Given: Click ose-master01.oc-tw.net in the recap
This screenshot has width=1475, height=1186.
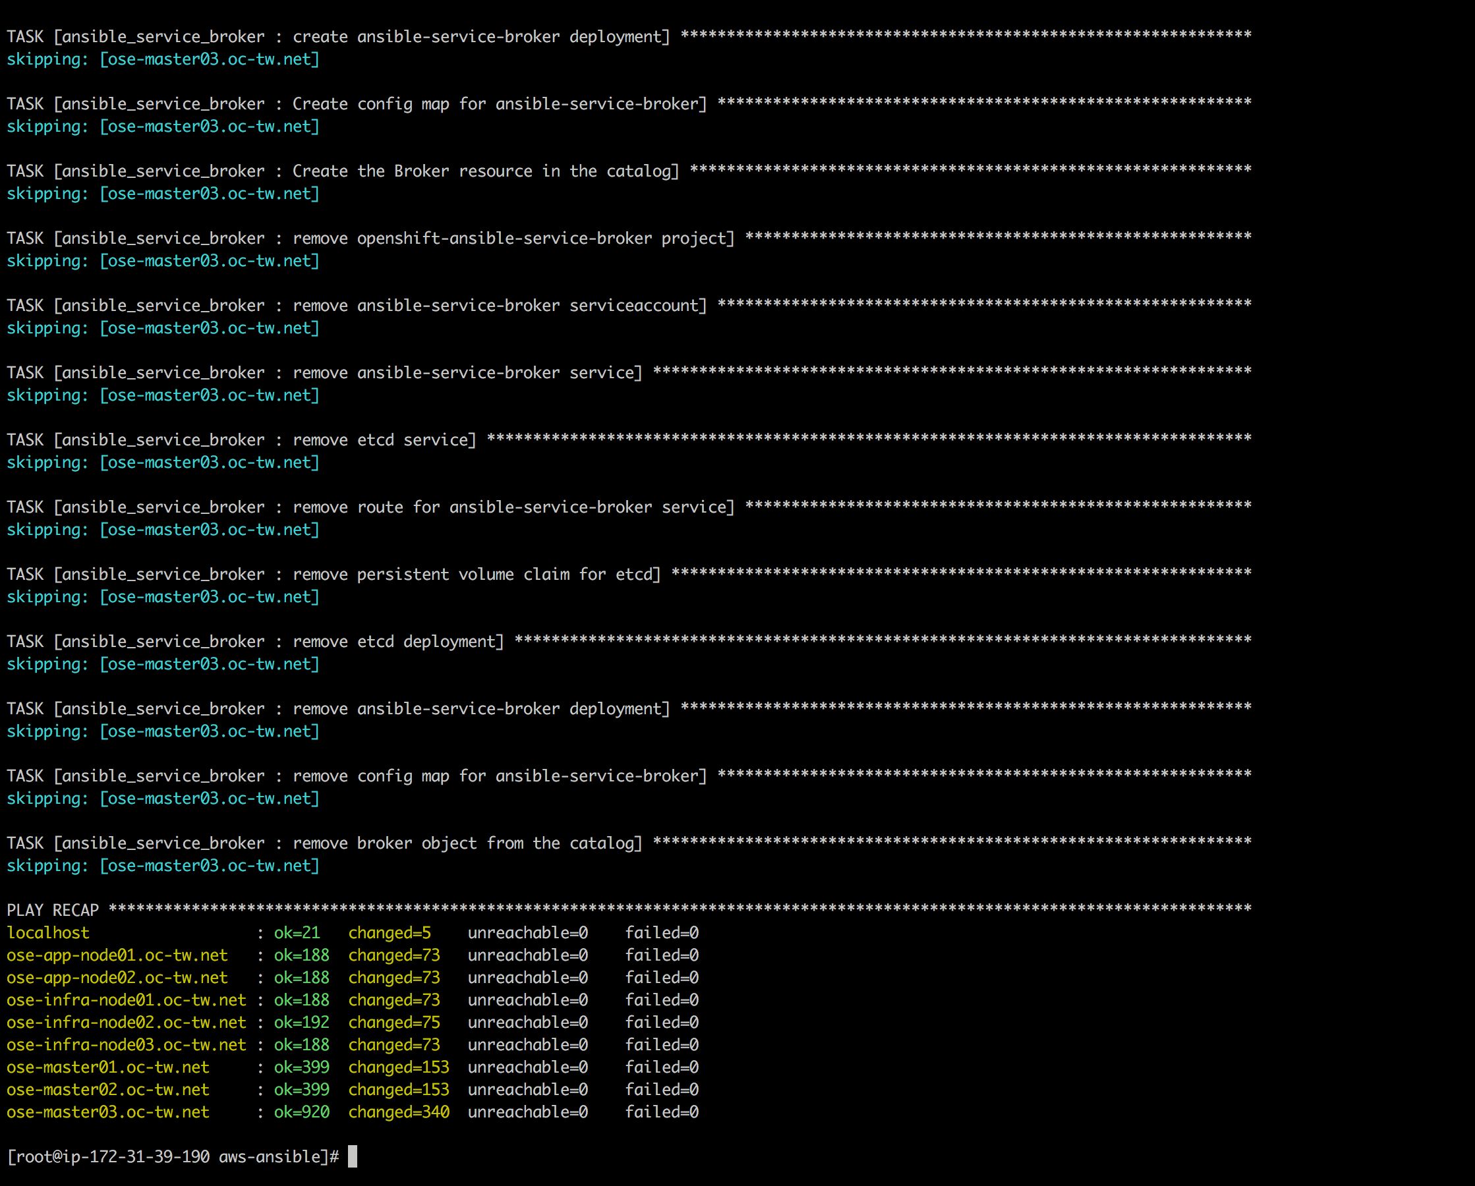Looking at the screenshot, I should [x=108, y=1067].
